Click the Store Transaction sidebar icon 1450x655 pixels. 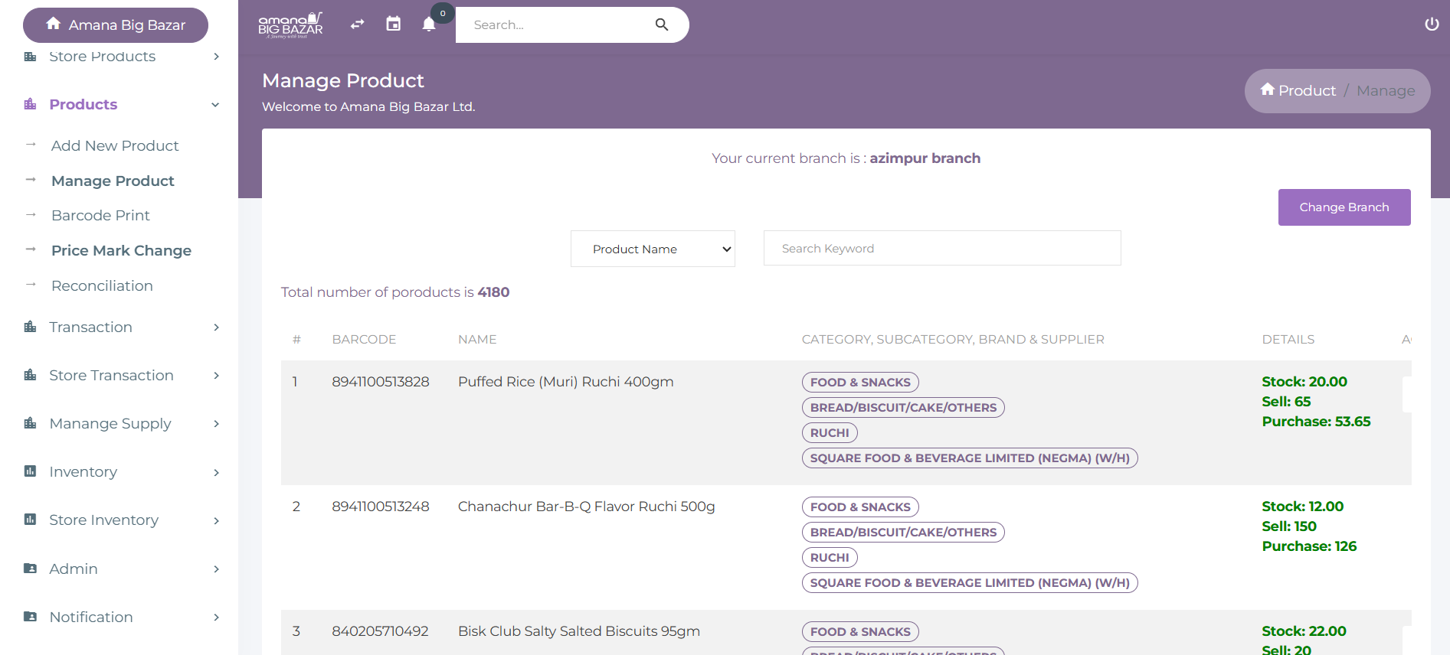(30, 375)
